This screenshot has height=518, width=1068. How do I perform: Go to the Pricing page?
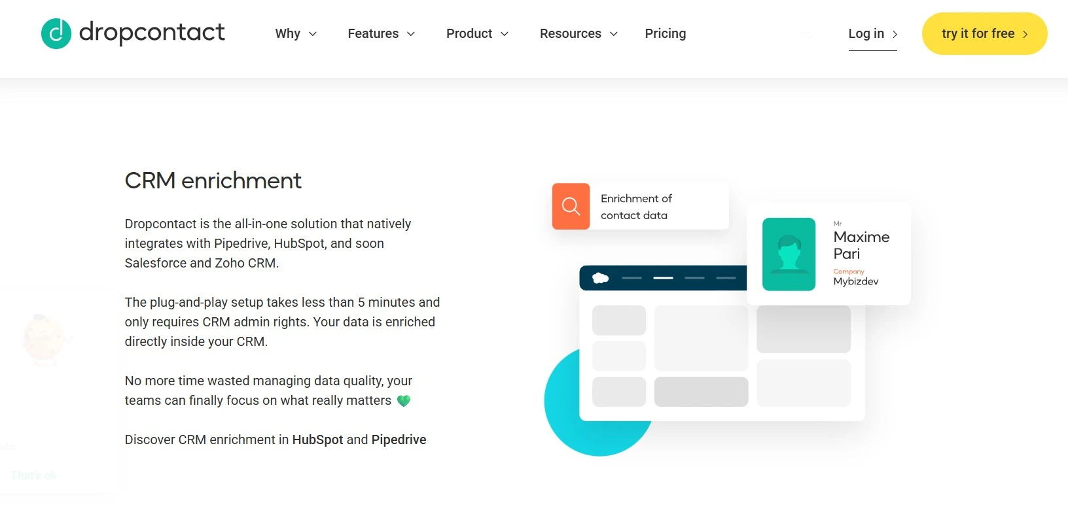(666, 33)
